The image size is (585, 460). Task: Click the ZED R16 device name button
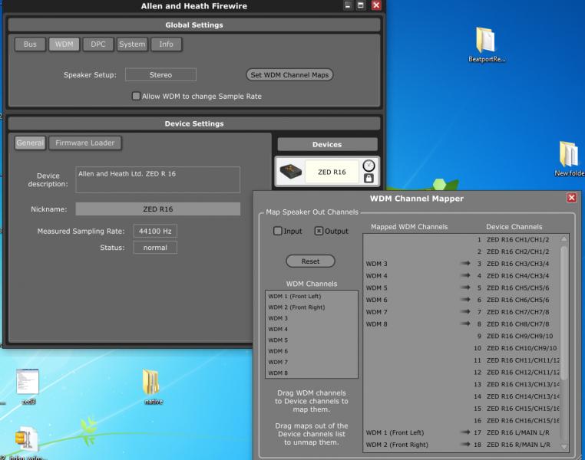[332, 172]
